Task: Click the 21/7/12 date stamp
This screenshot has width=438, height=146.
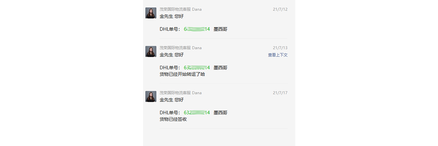Action: pos(280,9)
